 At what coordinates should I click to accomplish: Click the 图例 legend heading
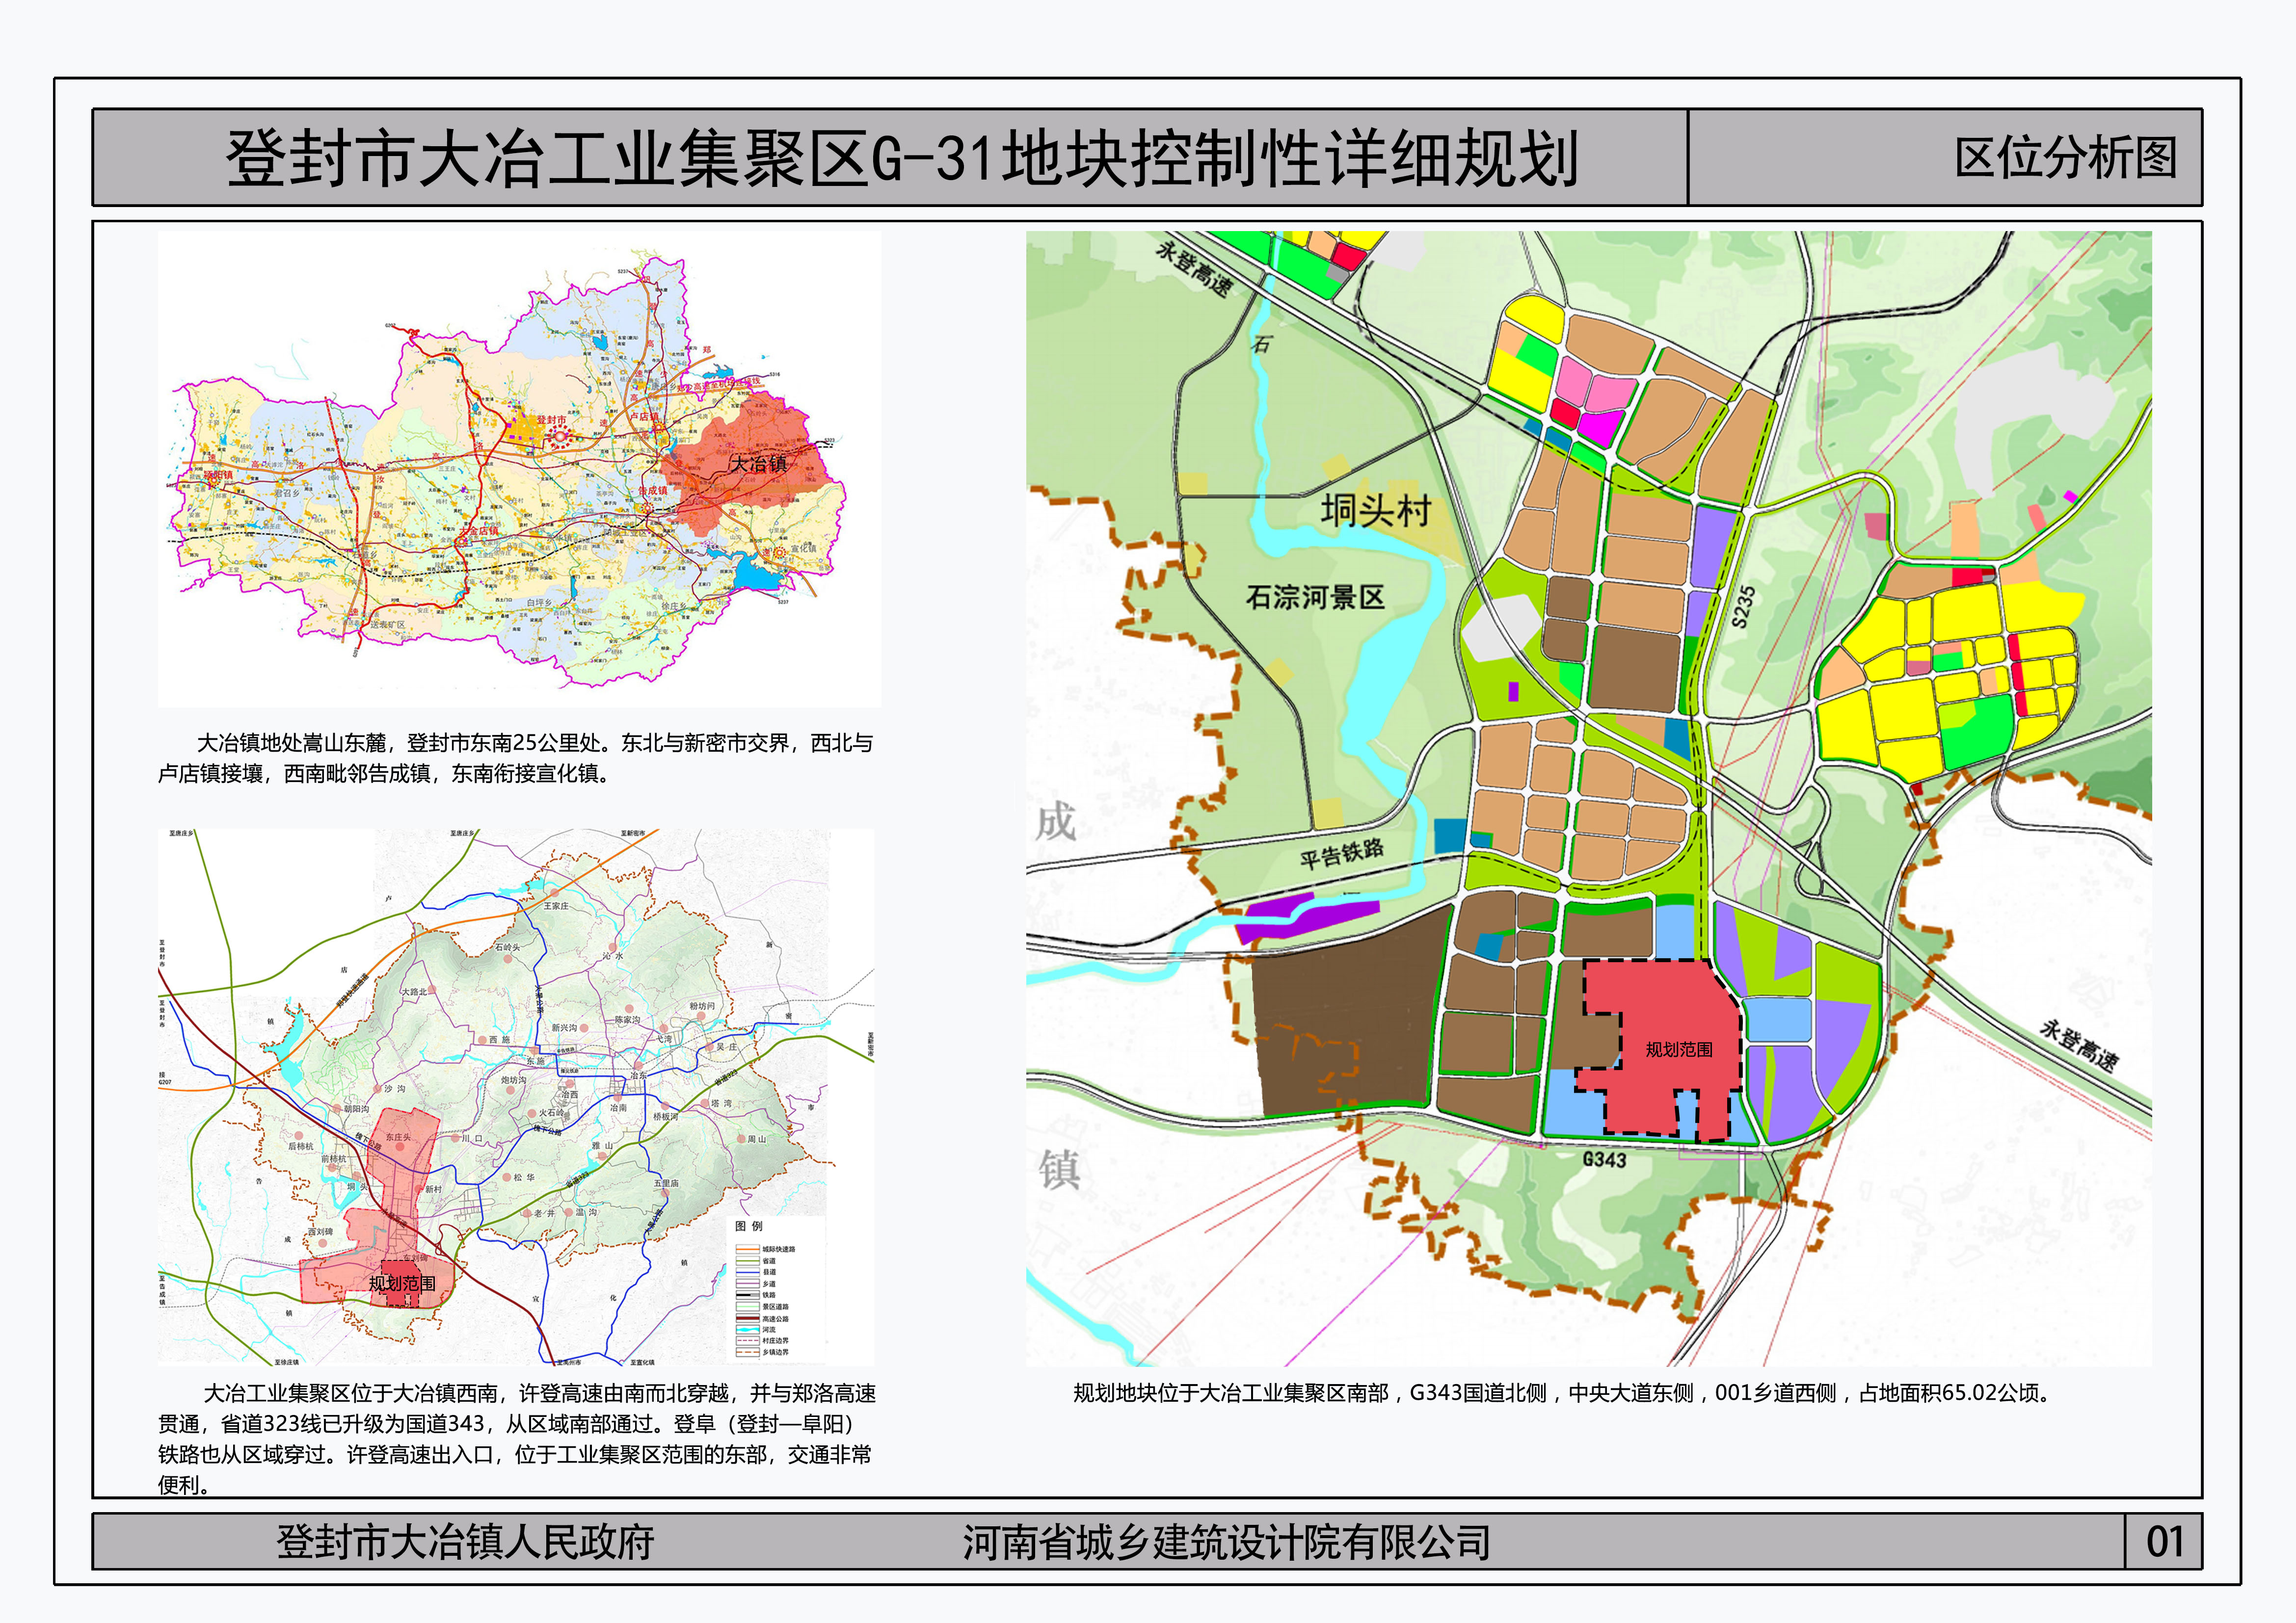point(749,1226)
